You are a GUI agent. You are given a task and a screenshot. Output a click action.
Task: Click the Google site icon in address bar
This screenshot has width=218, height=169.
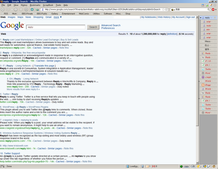[43, 9]
